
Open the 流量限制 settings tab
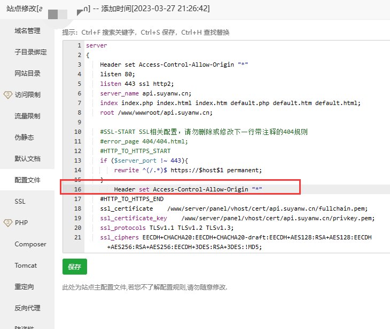(27, 116)
